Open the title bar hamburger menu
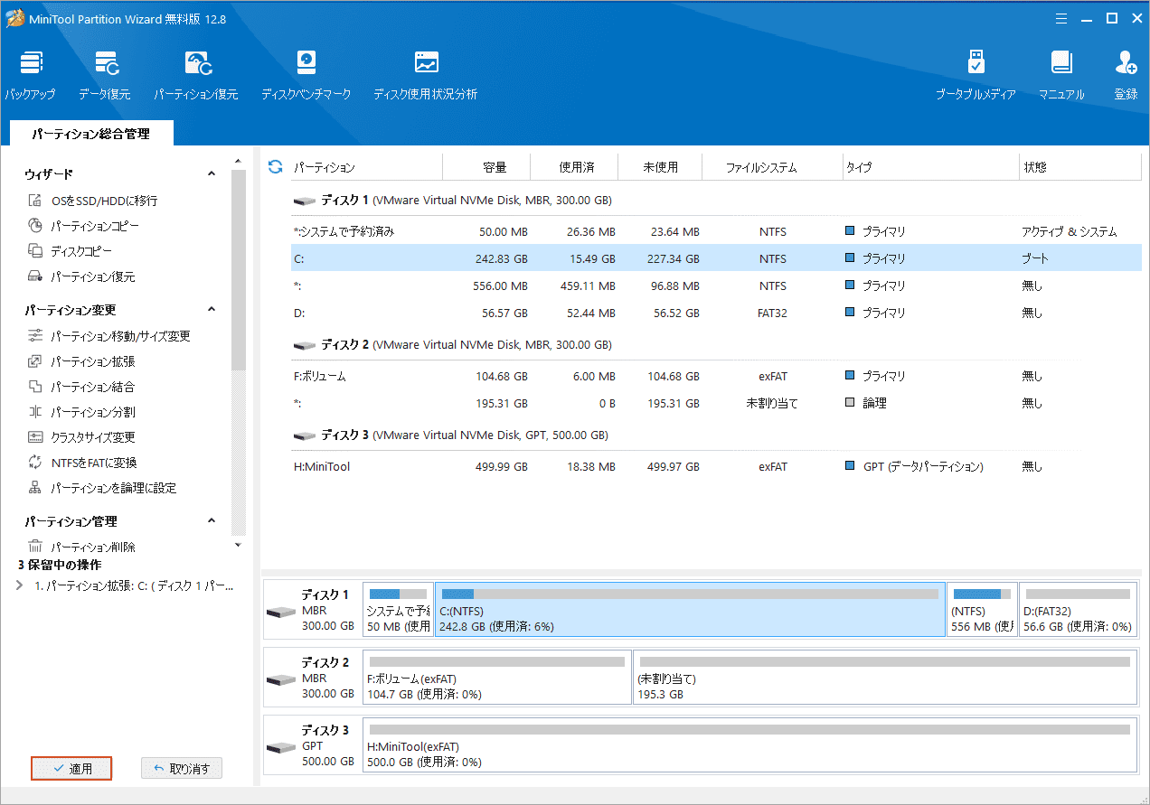 tap(1060, 18)
